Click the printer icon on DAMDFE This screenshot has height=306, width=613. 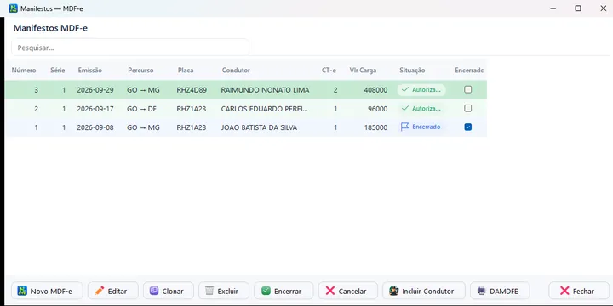pos(482,291)
